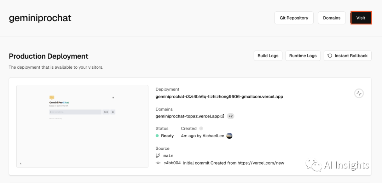Open commit hash c4bb004
382x183 pixels.
(172, 163)
